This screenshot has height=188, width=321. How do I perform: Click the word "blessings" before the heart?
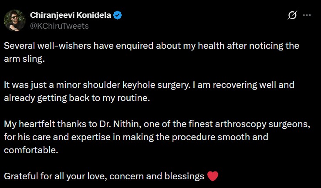point(186,176)
